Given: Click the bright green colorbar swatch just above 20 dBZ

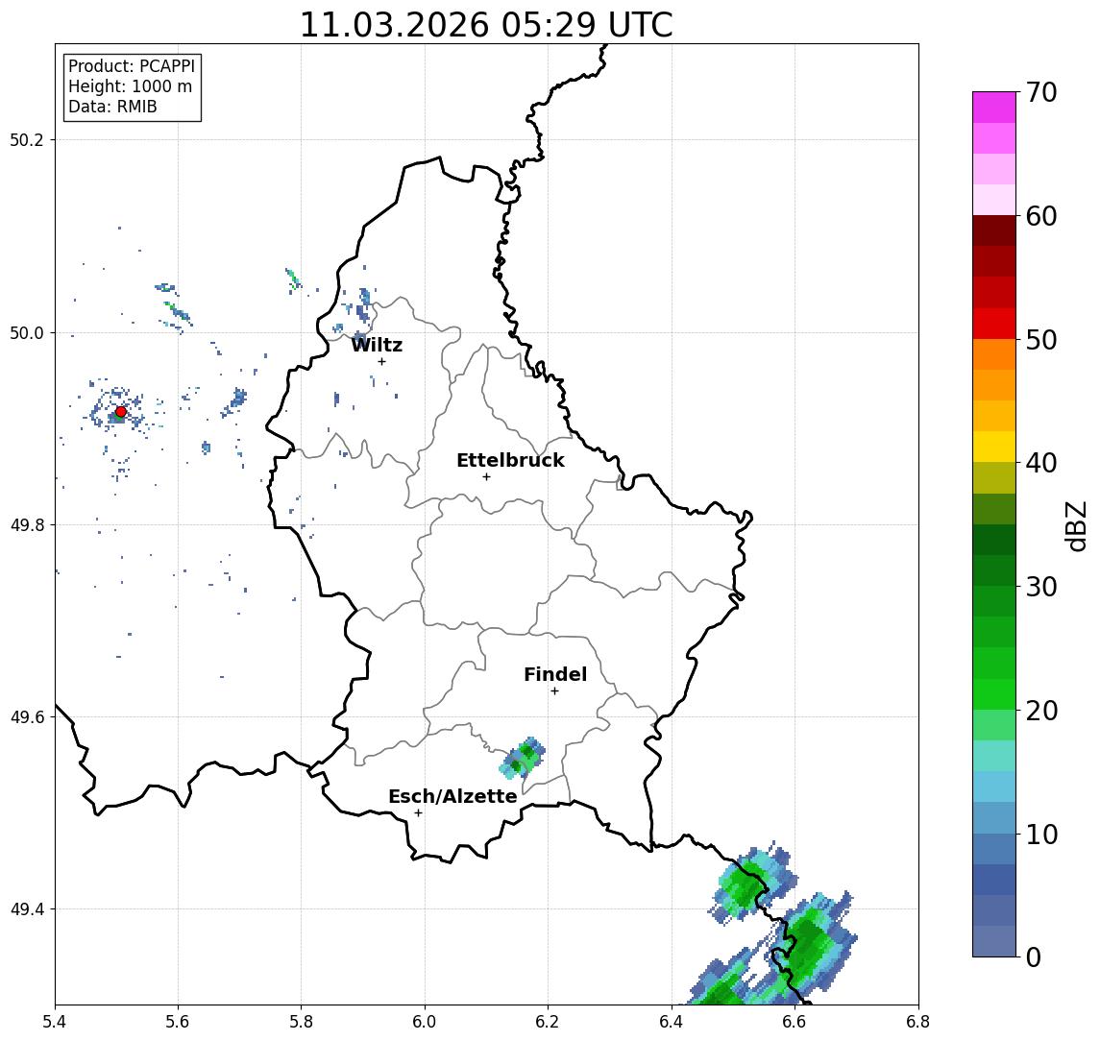Looking at the screenshot, I should tap(994, 693).
